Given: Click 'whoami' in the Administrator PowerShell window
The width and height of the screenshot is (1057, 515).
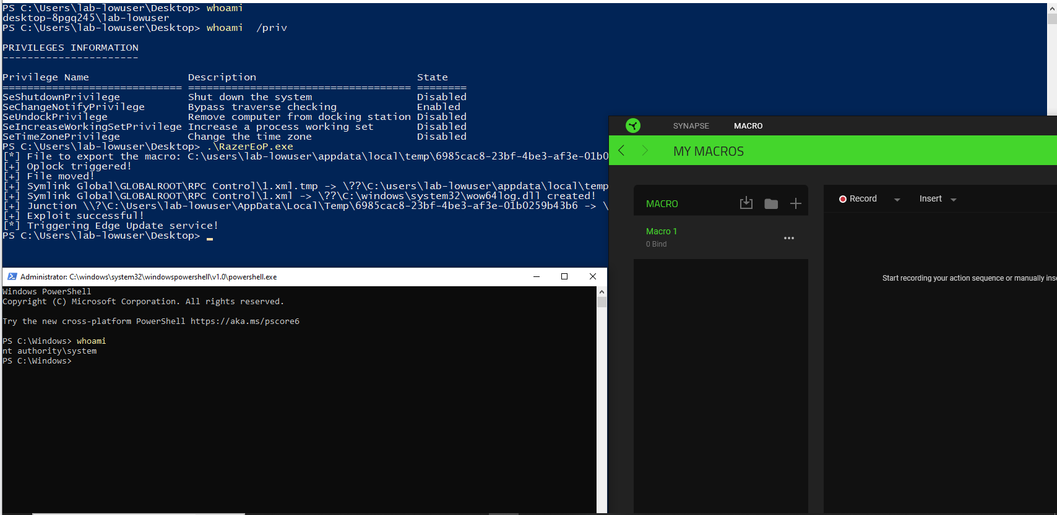Looking at the screenshot, I should point(92,341).
